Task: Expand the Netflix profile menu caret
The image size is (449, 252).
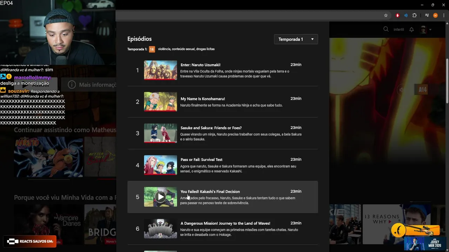Action: click(x=430, y=30)
